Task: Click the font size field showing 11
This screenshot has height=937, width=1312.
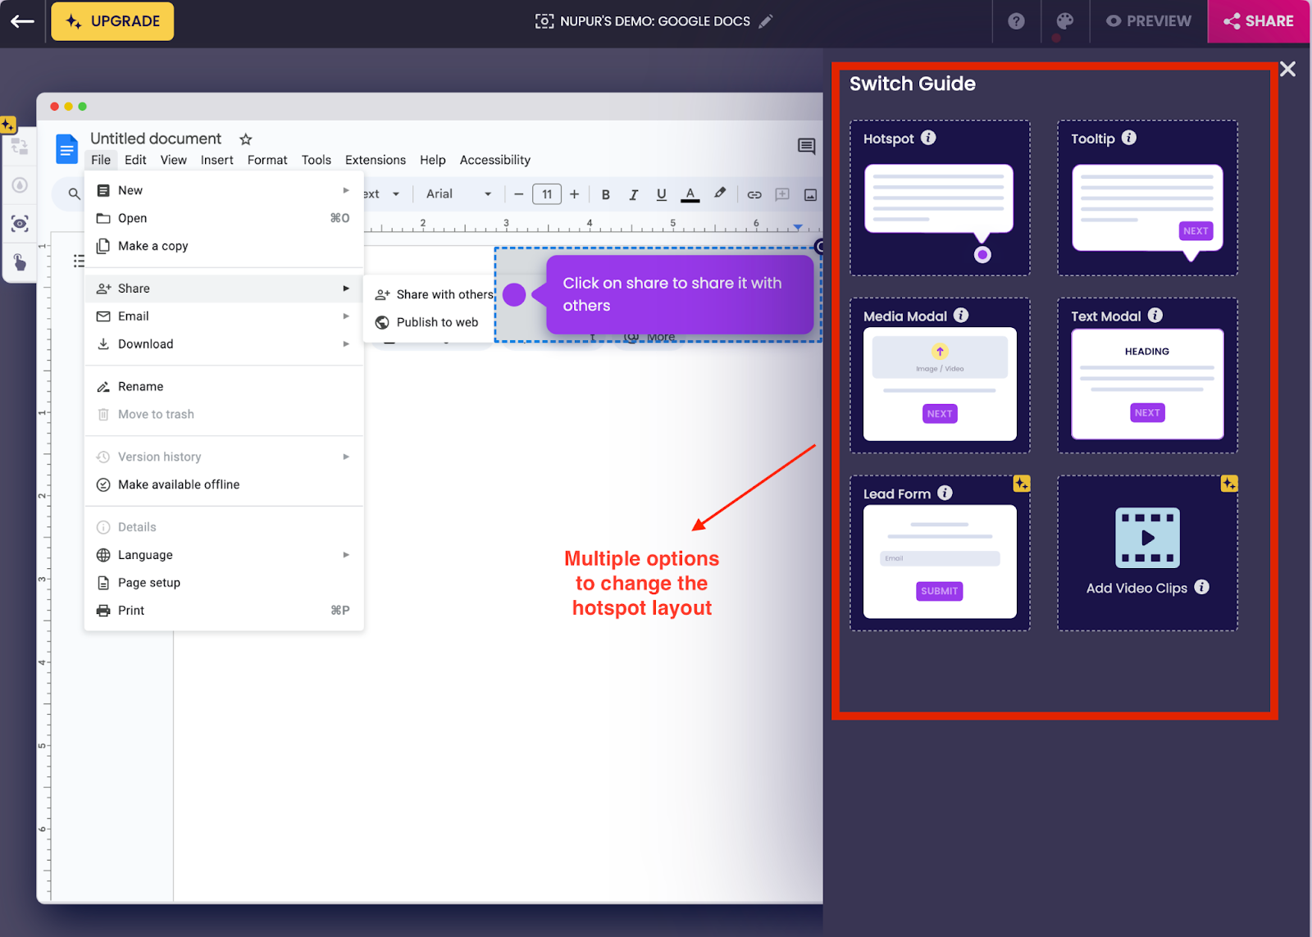Action: click(x=547, y=194)
